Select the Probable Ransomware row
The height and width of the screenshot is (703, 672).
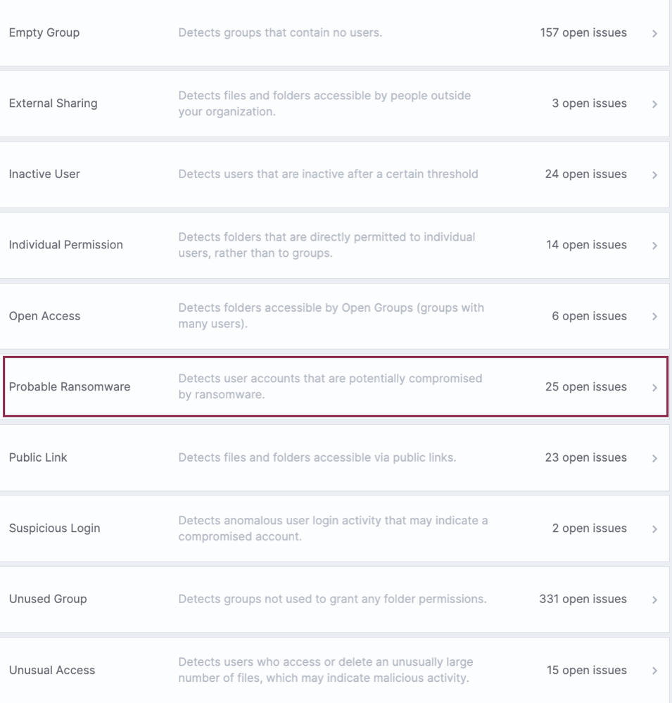336,386
